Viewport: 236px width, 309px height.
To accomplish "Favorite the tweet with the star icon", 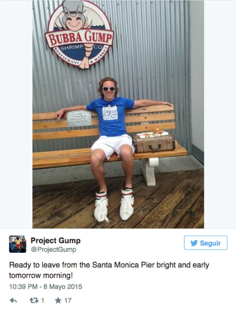I will (x=58, y=300).
